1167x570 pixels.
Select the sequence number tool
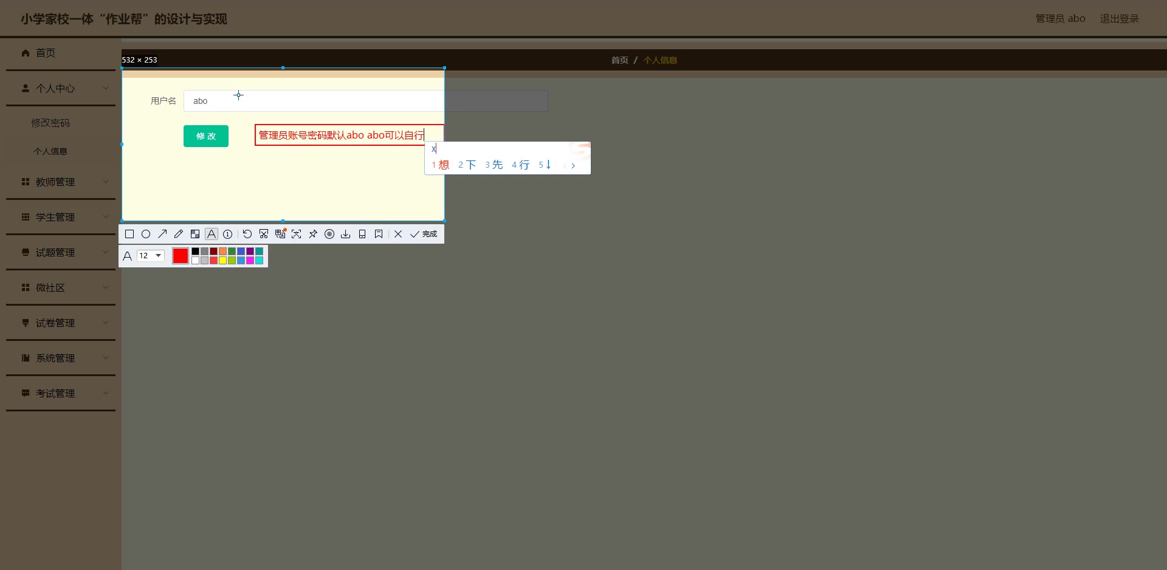pos(227,234)
